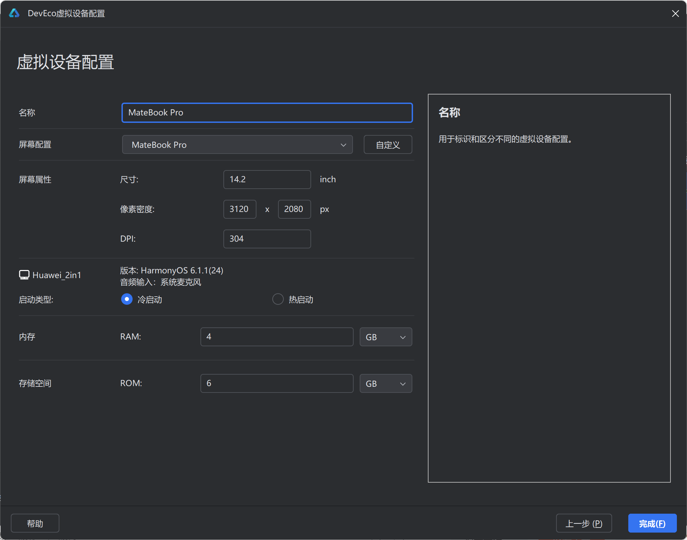The image size is (687, 540).
Task: Open the 屏幕配置 MateBook Pro dropdown
Action: point(238,145)
